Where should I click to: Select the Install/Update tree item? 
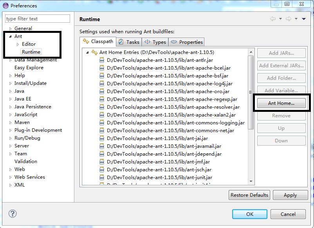click(31, 83)
